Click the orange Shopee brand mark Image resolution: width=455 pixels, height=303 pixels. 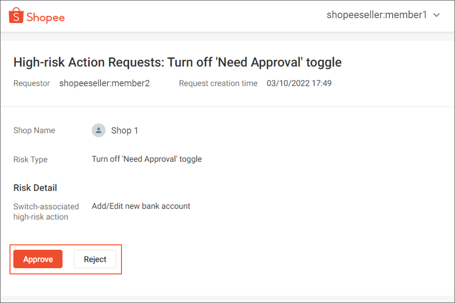click(x=17, y=15)
